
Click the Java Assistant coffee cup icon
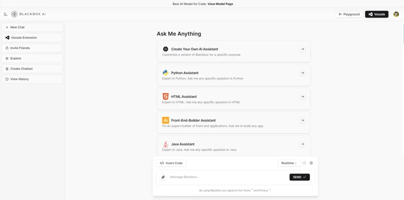165,144
